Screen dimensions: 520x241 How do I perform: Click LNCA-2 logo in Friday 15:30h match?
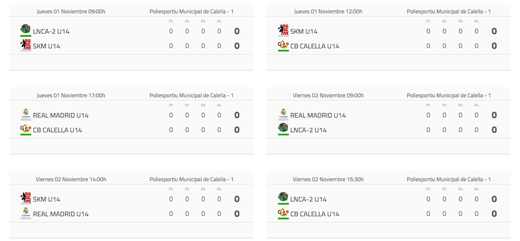tap(283, 198)
